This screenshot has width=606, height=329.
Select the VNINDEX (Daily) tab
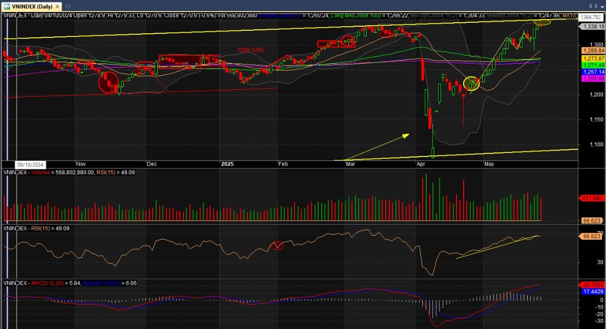click(x=30, y=6)
